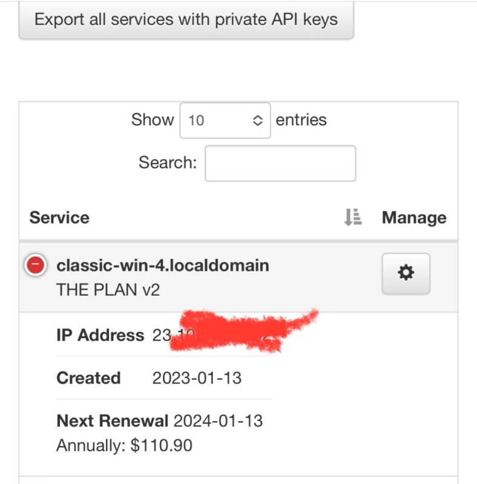Click the entries label after the dropdown

tap(301, 120)
